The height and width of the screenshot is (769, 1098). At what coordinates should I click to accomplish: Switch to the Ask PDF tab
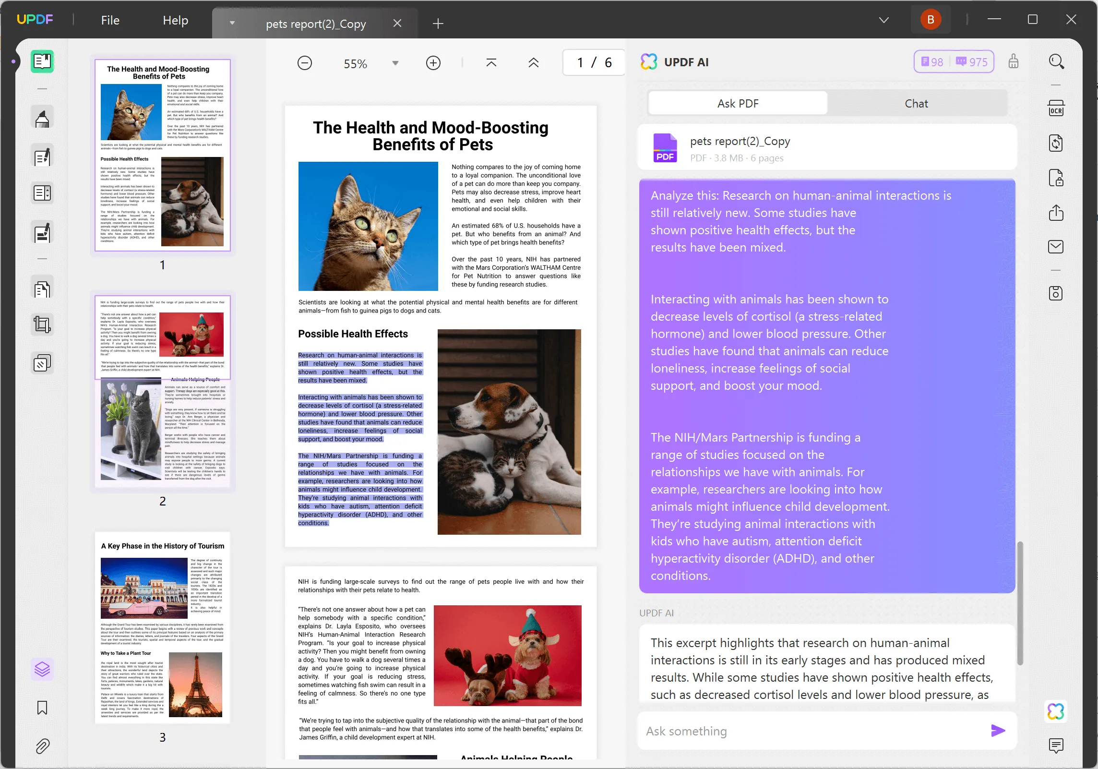[x=739, y=104]
